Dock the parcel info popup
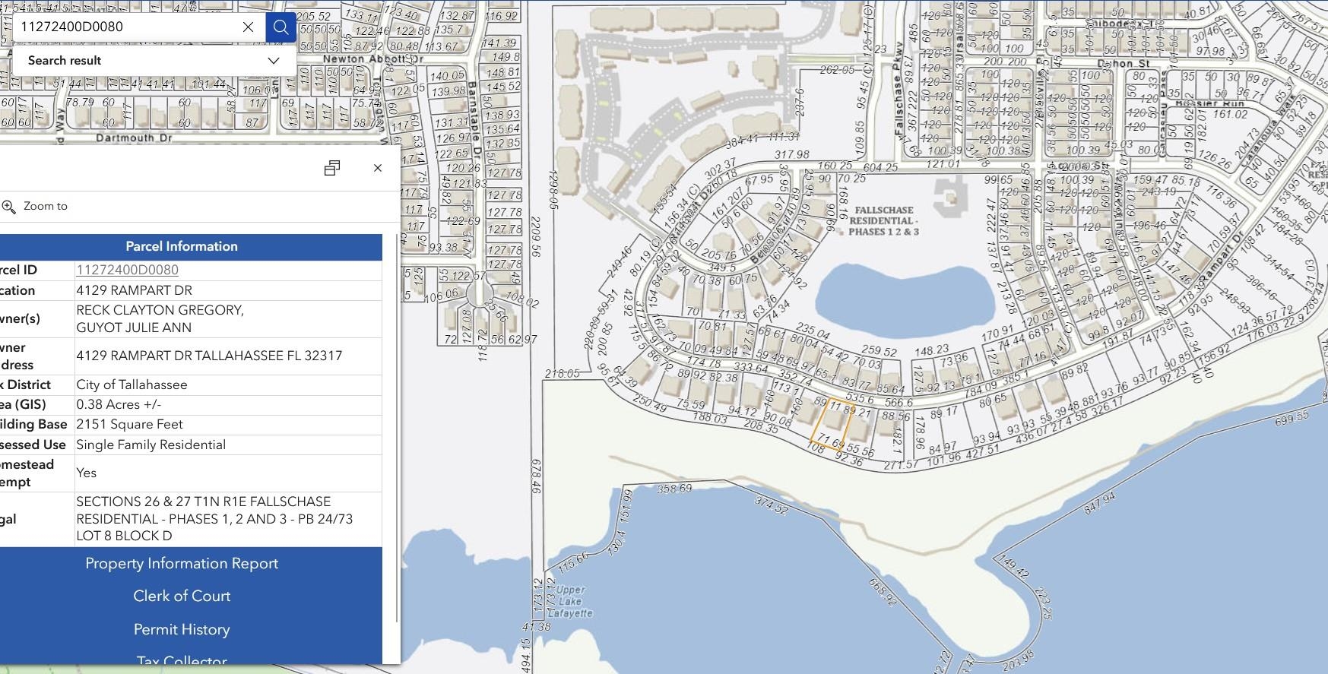1328x674 pixels. click(332, 168)
